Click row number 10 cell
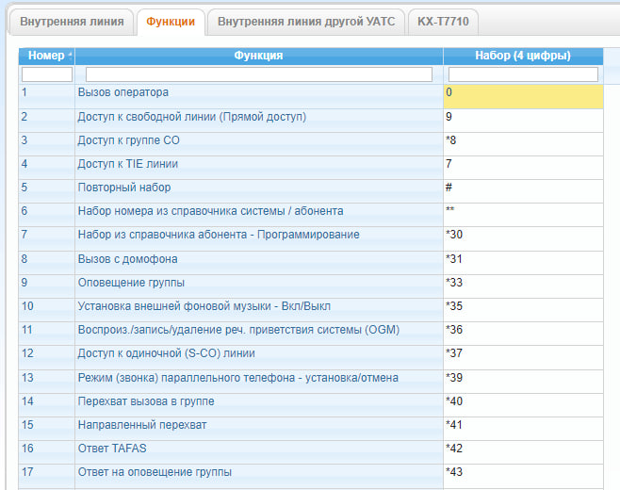The width and height of the screenshot is (620, 490). pyautogui.click(x=47, y=310)
